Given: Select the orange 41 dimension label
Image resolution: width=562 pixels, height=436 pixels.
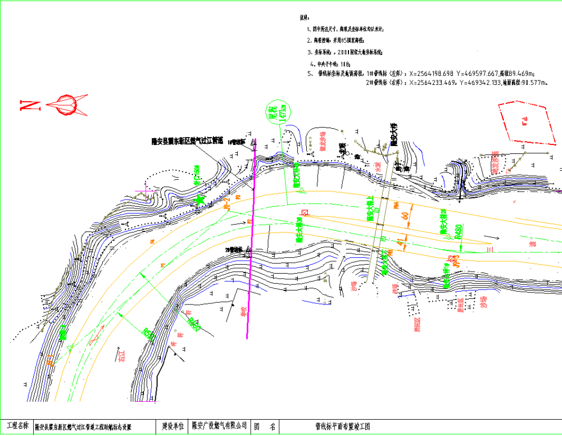Looking at the screenshot, I should pos(400,243).
